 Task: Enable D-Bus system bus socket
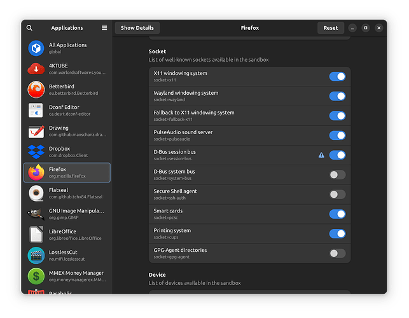click(x=337, y=175)
